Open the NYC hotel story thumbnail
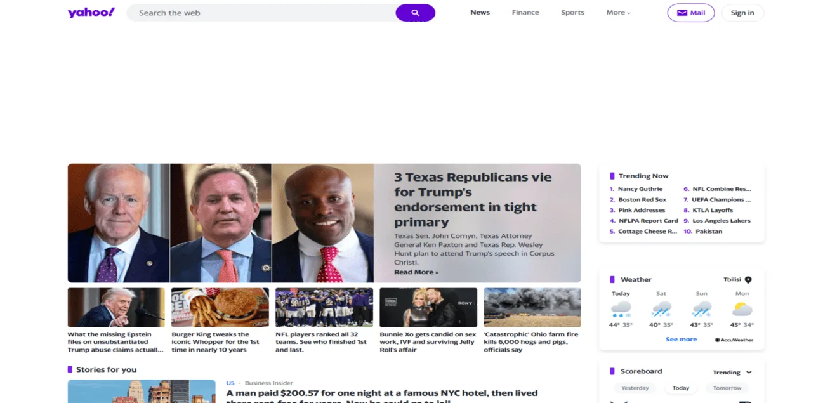The height and width of the screenshot is (403, 830). click(x=142, y=391)
